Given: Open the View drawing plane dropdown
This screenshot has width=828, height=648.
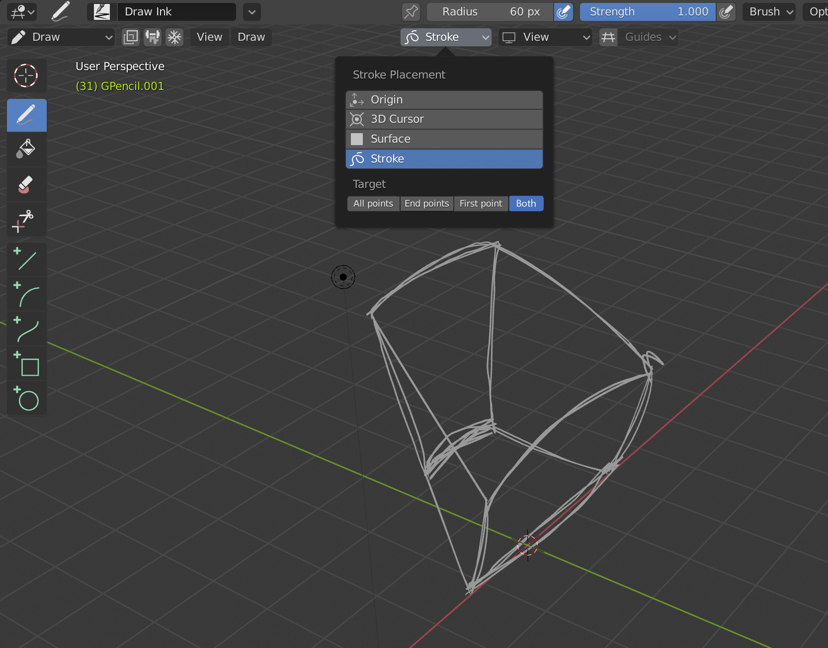Looking at the screenshot, I should pyautogui.click(x=546, y=37).
